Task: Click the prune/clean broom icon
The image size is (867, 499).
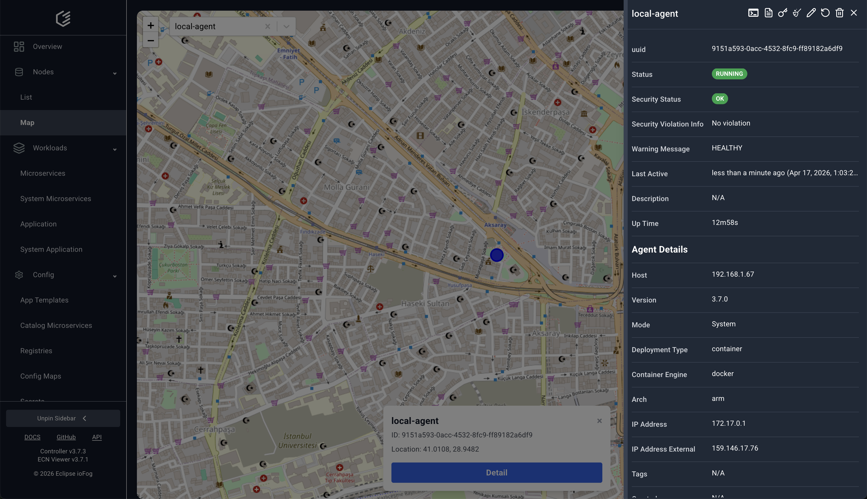Action: click(x=797, y=13)
